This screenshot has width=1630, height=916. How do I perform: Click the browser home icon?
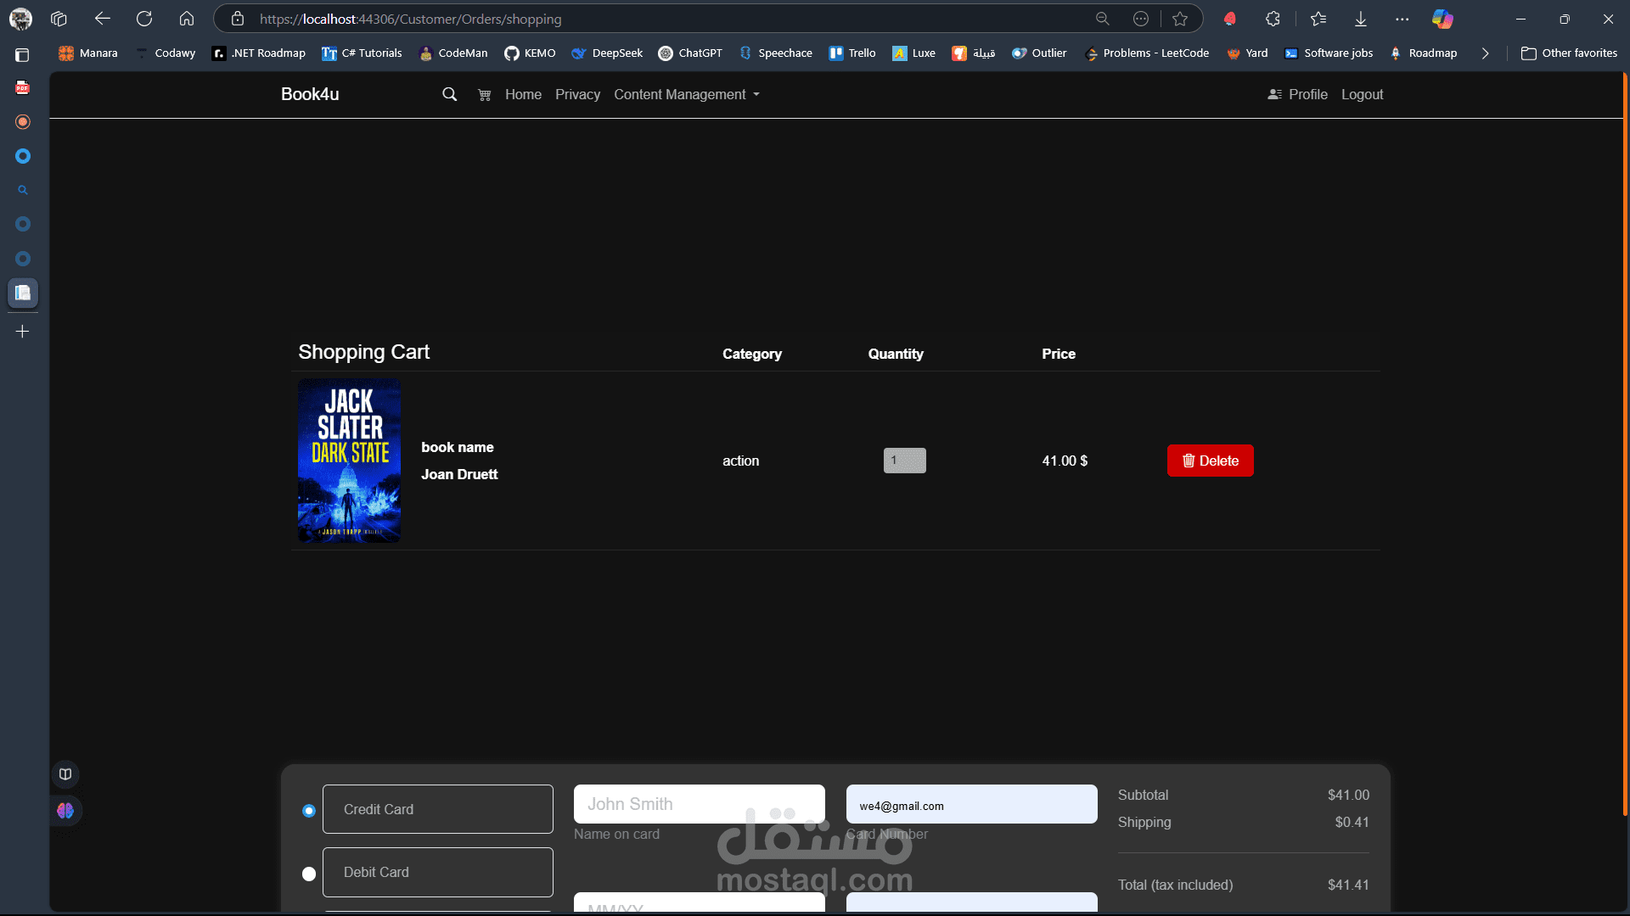[187, 19]
